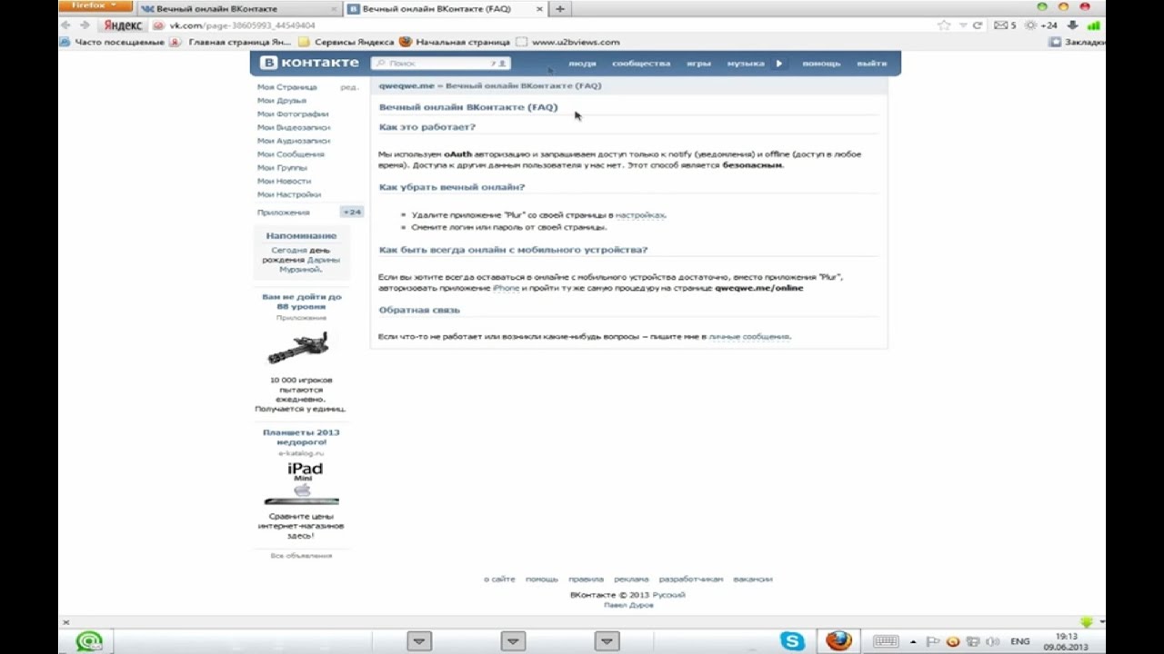This screenshot has height=654, width=1164.
Task: Open the weather widget showing +24
Action: coord(1041,25)
